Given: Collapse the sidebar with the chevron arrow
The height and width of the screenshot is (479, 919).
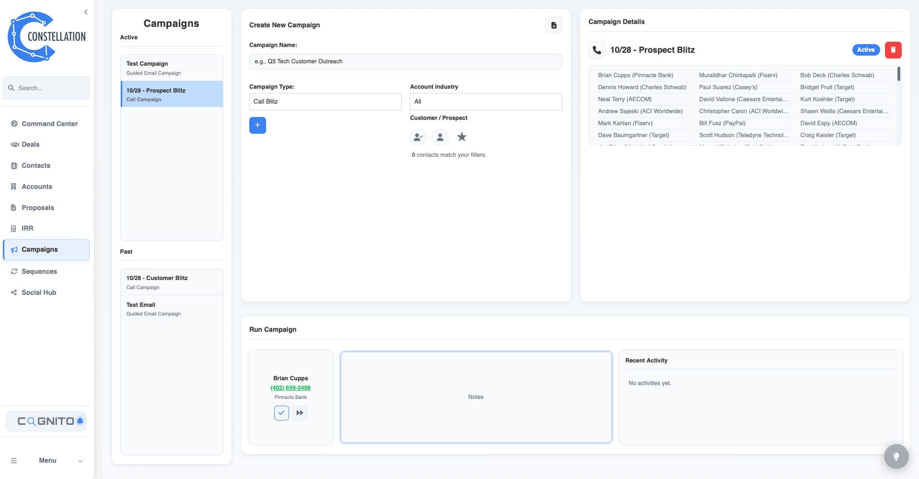Looking at the screenshot, I should (x=86, y=12).
